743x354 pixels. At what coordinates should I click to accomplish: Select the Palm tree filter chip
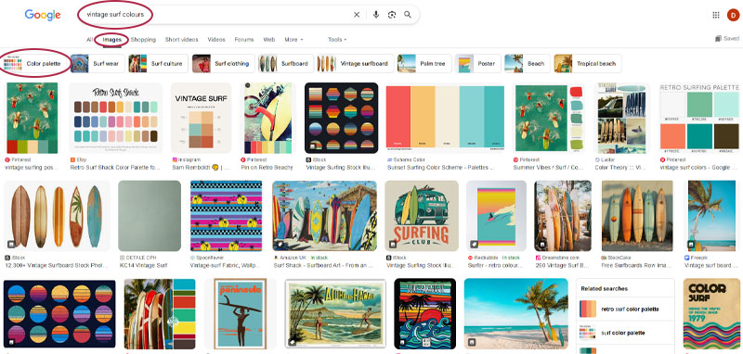424,63
